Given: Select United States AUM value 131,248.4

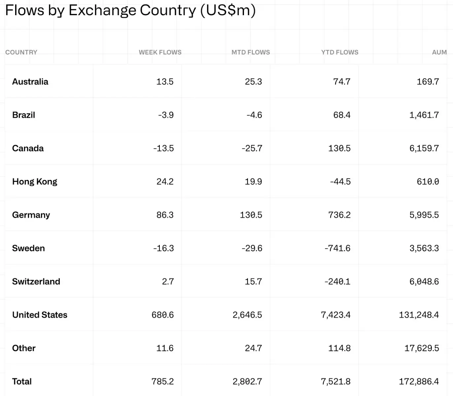Looking at the screenshot, I should click(x=419, y=315).
